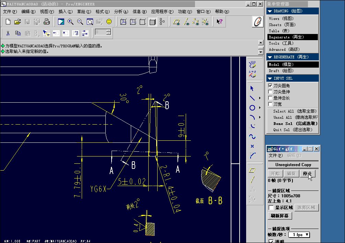345x243 pixels.
Task: Toggle datum planes display icon
Action: tap(176, 22)
